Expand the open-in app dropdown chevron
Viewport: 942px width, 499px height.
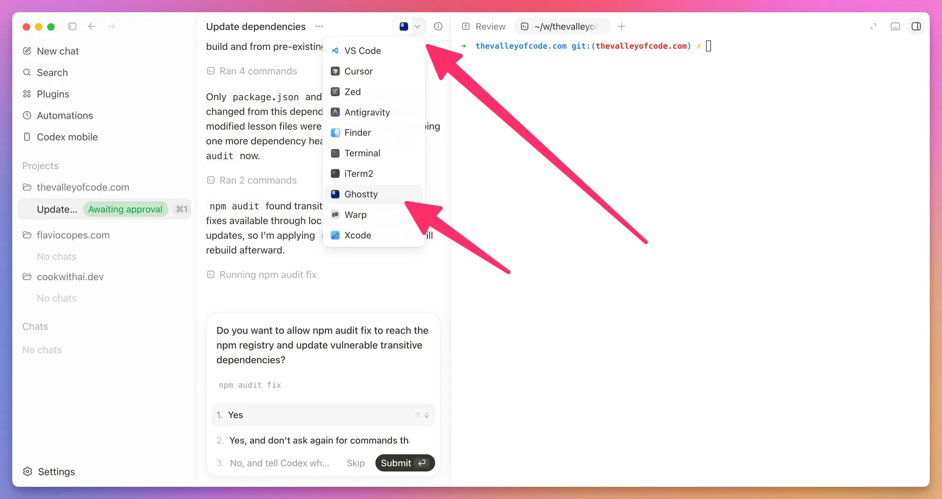417,26
